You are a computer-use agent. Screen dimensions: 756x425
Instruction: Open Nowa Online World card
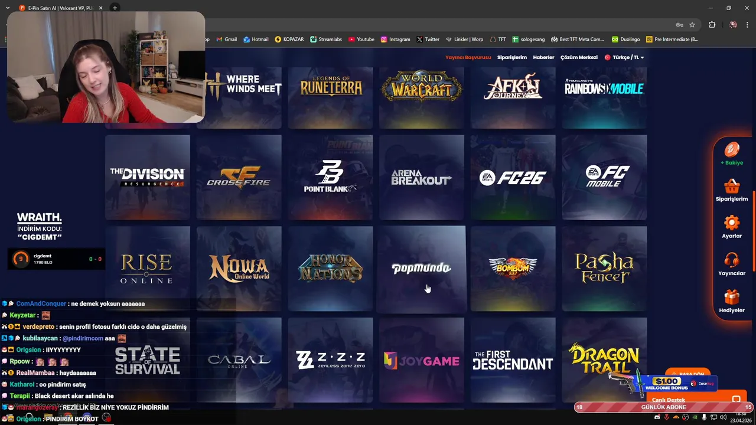[239, 269]
